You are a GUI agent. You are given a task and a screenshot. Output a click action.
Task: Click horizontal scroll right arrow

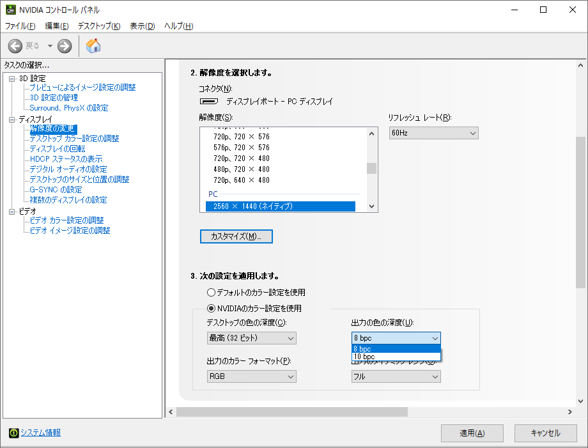[570, 412]
